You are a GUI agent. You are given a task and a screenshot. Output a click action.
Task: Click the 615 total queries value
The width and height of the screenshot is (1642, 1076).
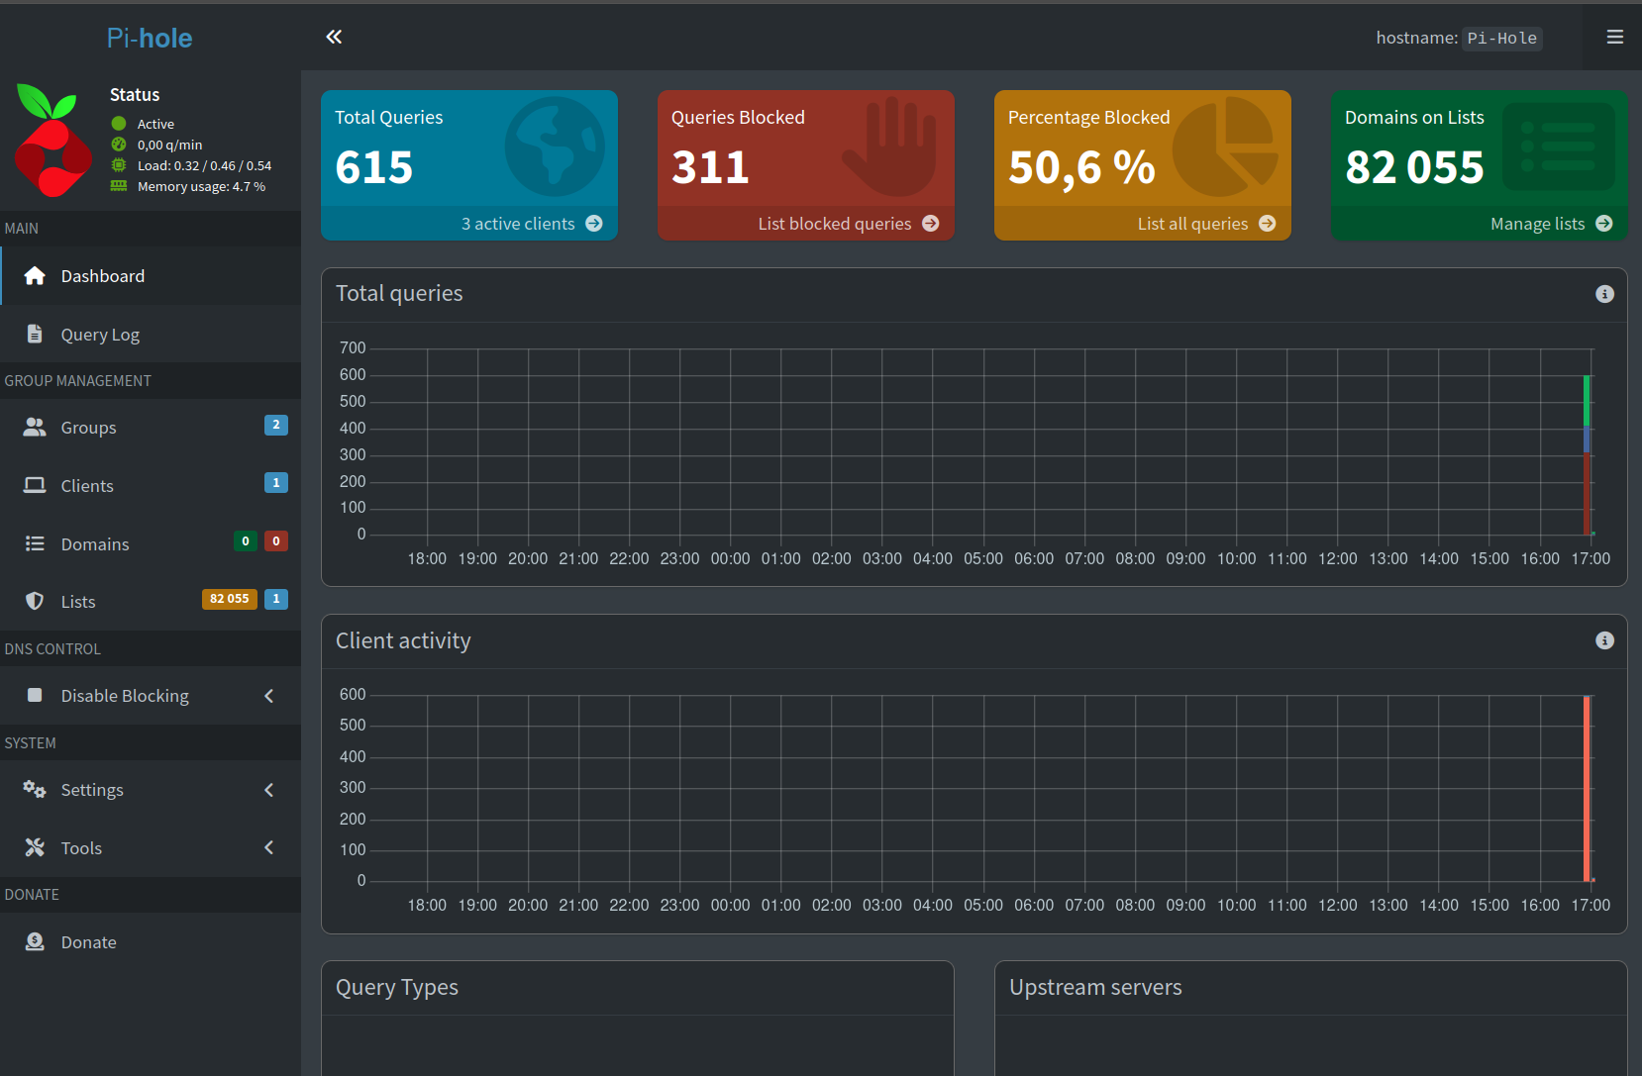point(374,167)
